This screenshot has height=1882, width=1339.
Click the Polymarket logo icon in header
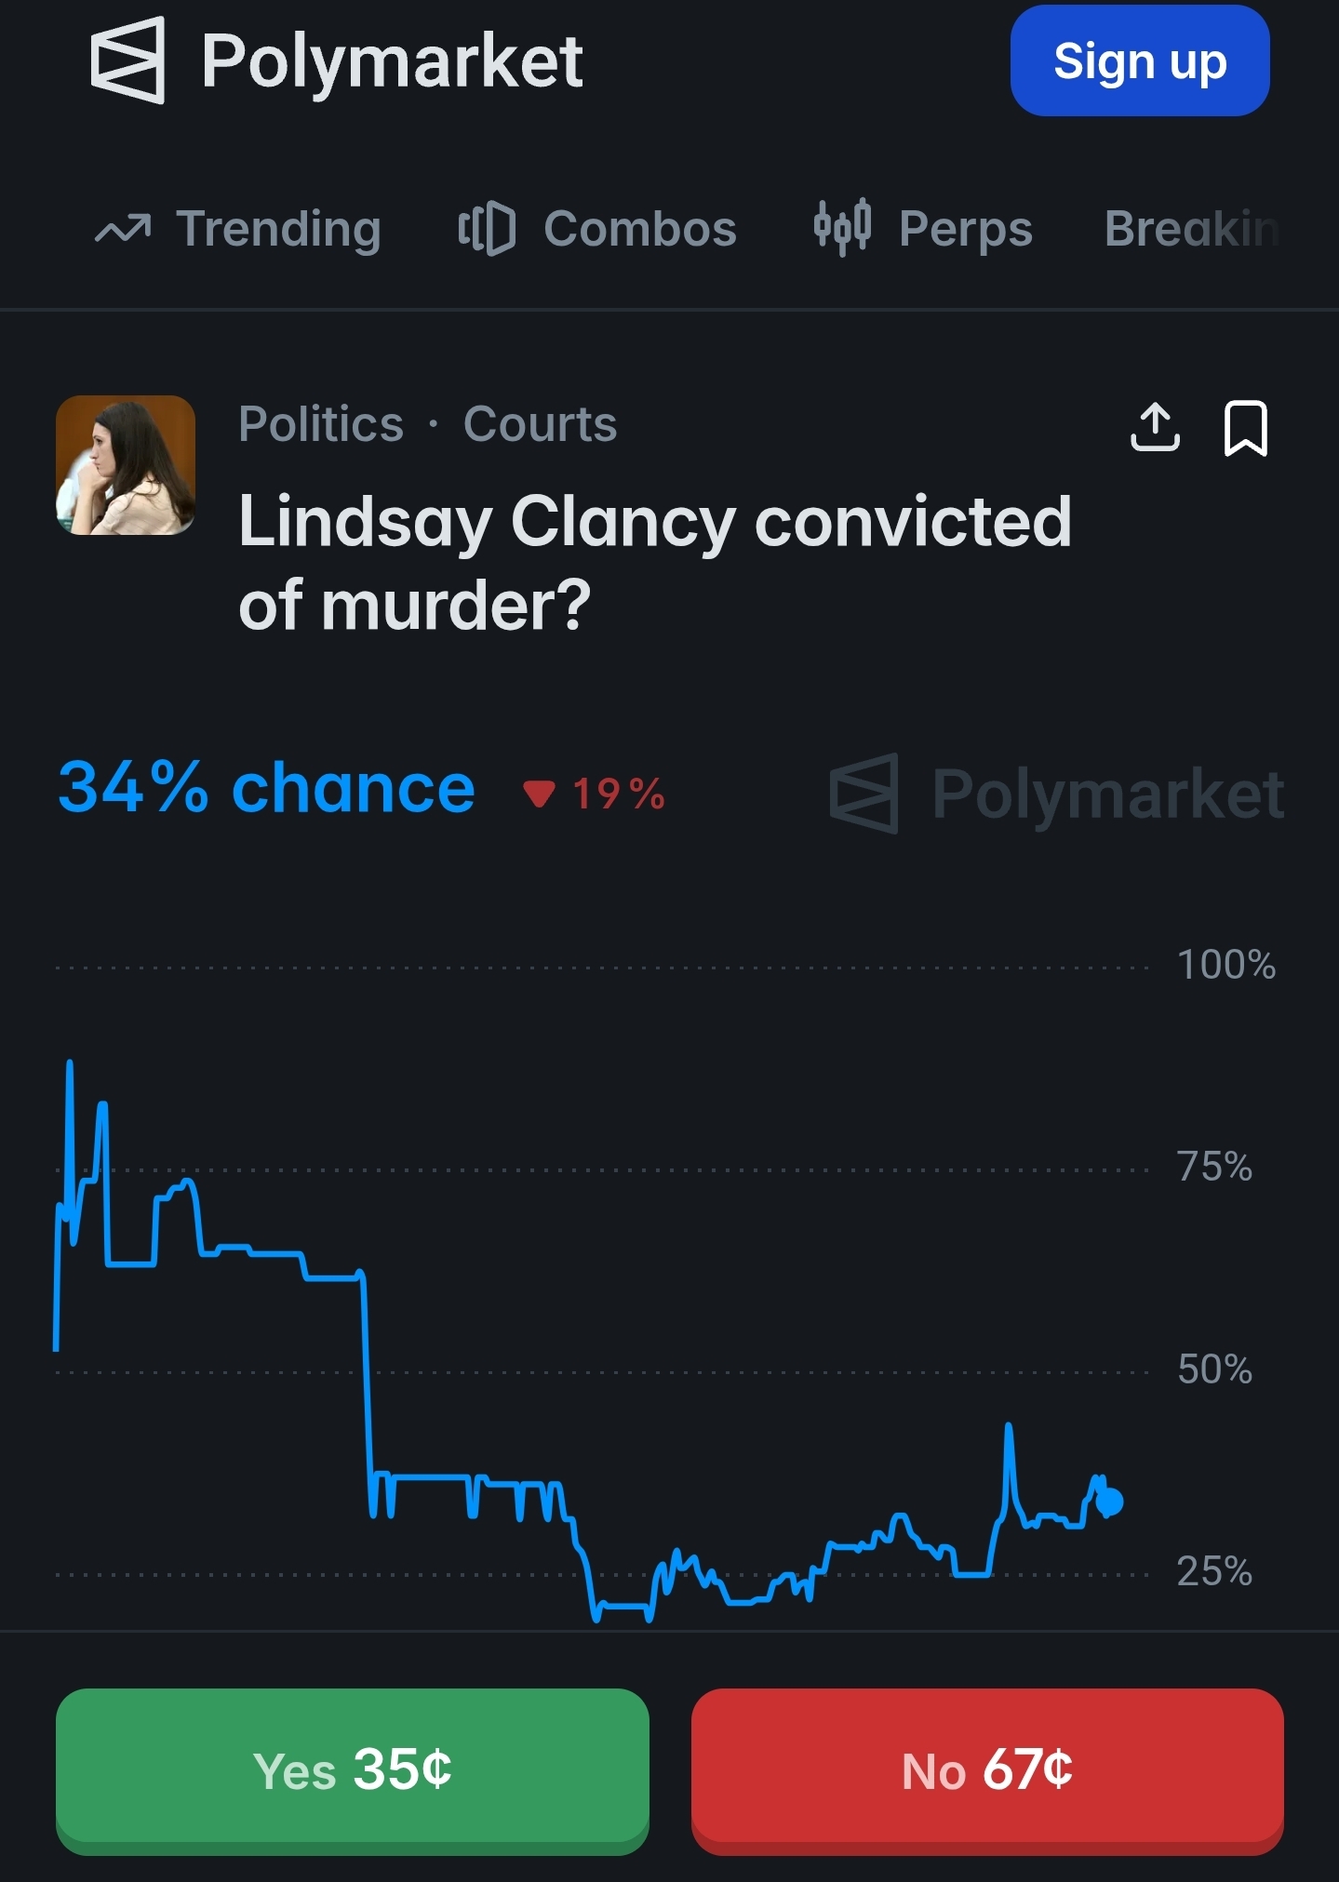coord(128,60)
